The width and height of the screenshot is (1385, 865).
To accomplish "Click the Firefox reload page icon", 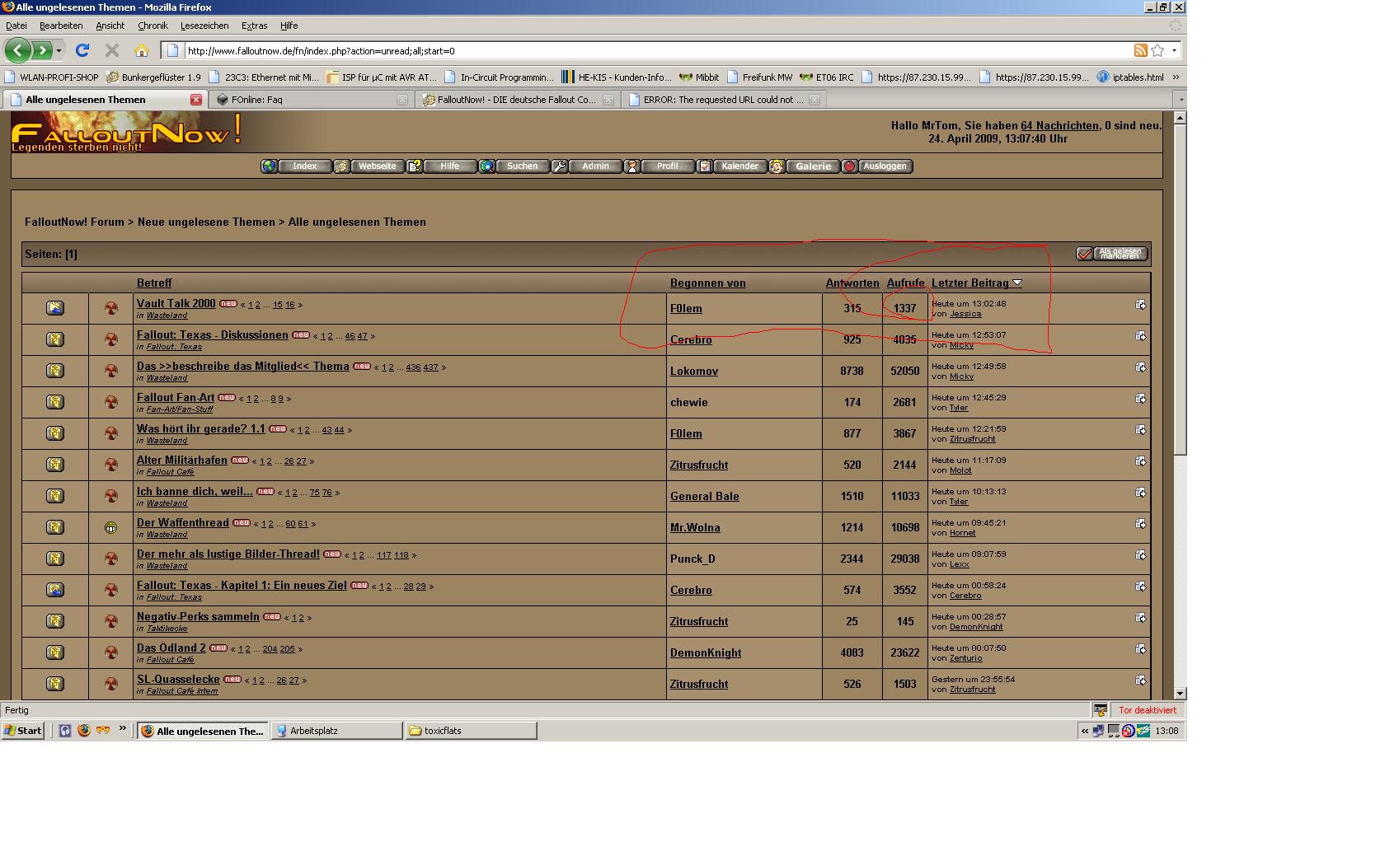I will point(82,51).
